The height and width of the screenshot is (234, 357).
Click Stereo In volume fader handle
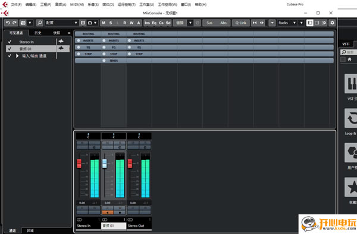[x=79, y=163]
